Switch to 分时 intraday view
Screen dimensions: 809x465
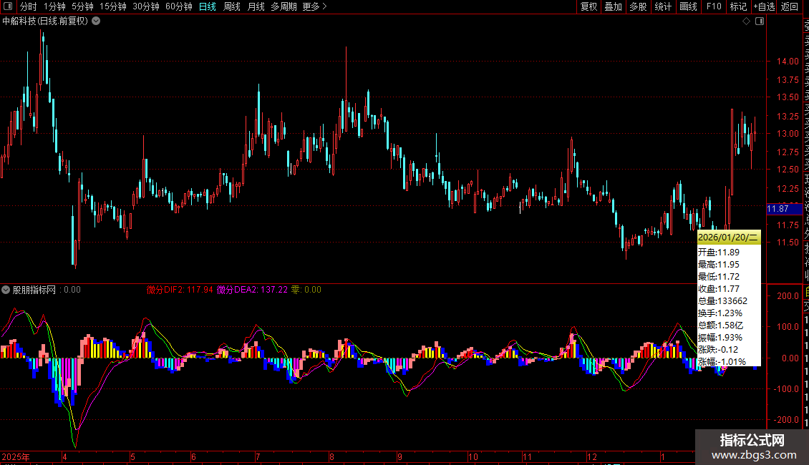click(x=29, y=6)
